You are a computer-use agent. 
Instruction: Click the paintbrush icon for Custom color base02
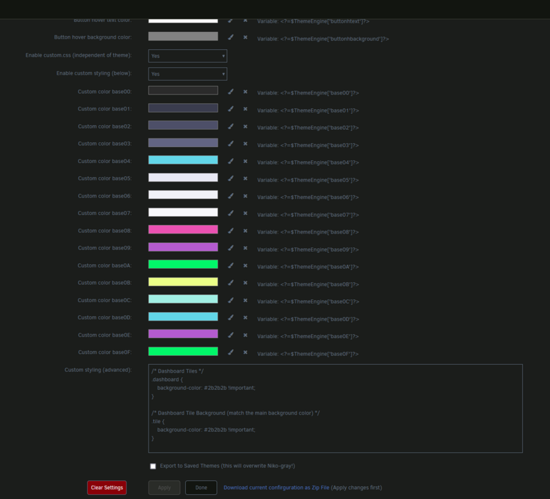click(230, 126)
